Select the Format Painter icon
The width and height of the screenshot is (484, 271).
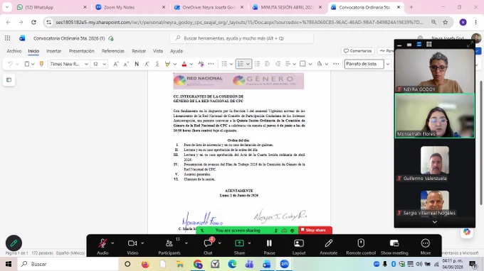pyautogui.click(x=41, y=64)
